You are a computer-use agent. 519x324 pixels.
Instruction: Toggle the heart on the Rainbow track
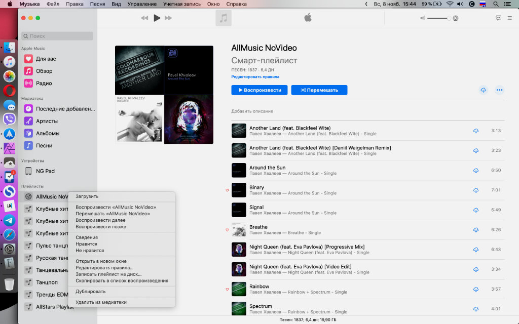227,289
